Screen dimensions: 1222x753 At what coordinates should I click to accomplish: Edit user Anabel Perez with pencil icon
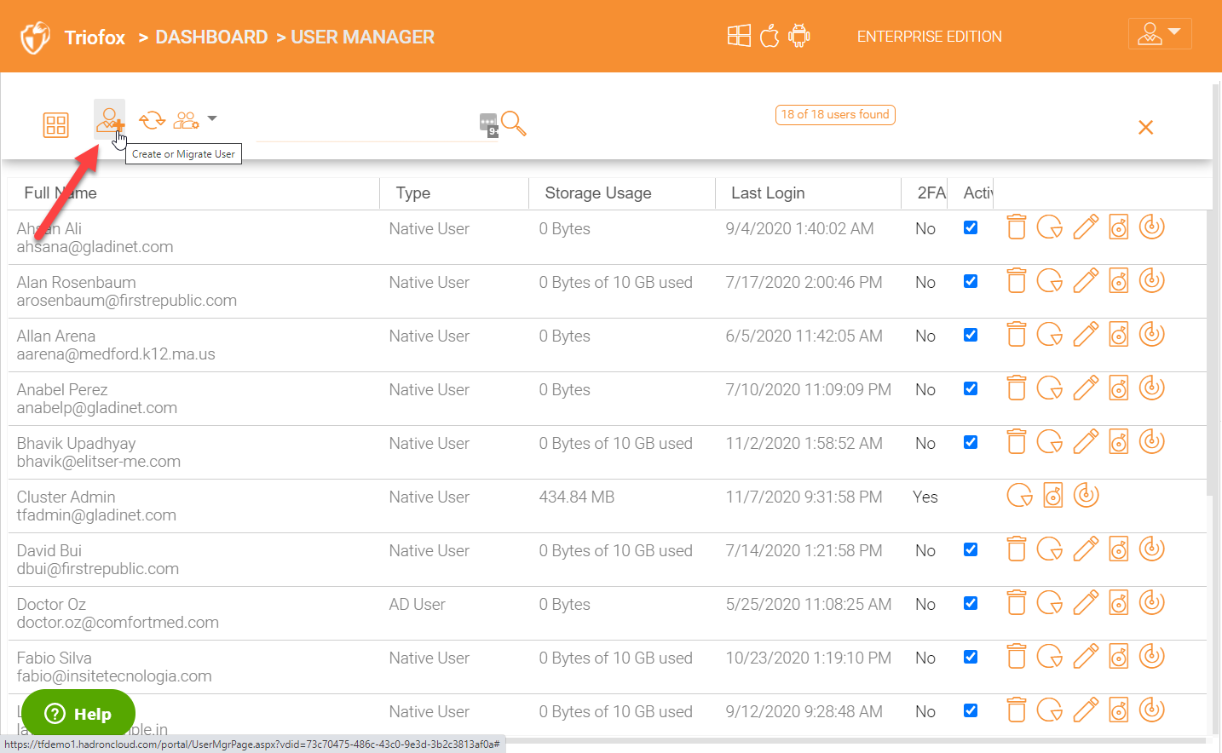[x=1086, y=388]
